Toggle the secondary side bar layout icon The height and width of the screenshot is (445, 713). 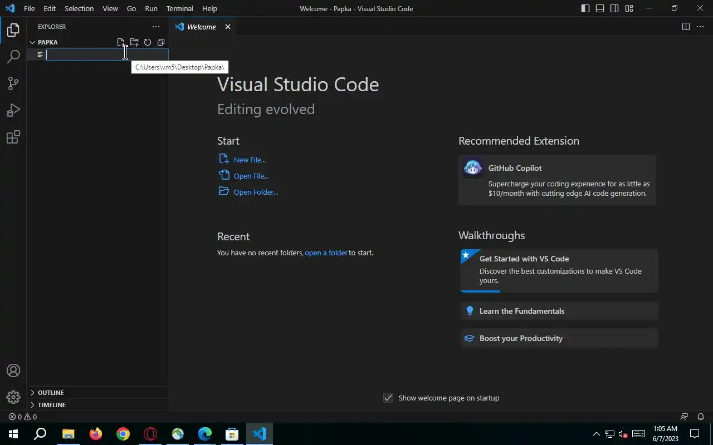click(x=614, y=8)
